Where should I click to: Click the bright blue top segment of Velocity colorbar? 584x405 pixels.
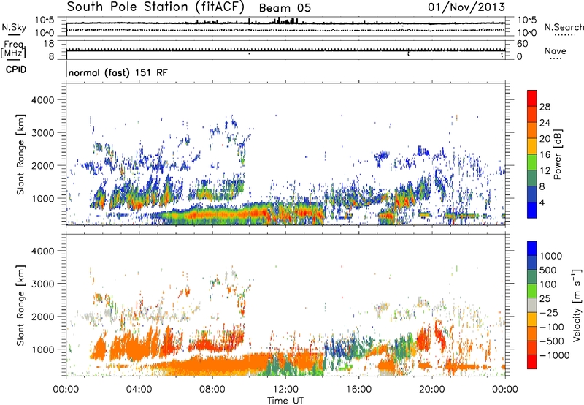tap(532, 249)
